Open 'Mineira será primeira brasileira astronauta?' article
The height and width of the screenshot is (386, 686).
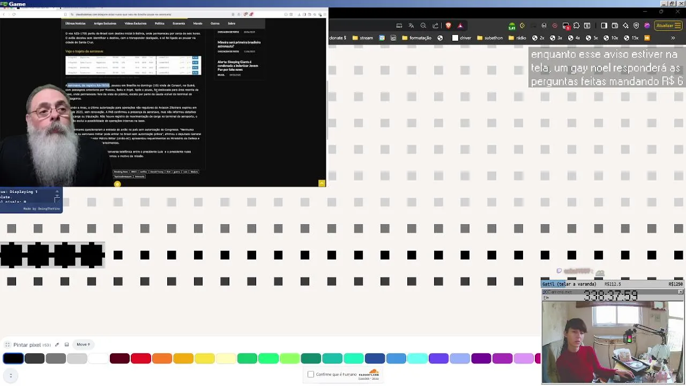pyautogui.click(x=239, y=44)
